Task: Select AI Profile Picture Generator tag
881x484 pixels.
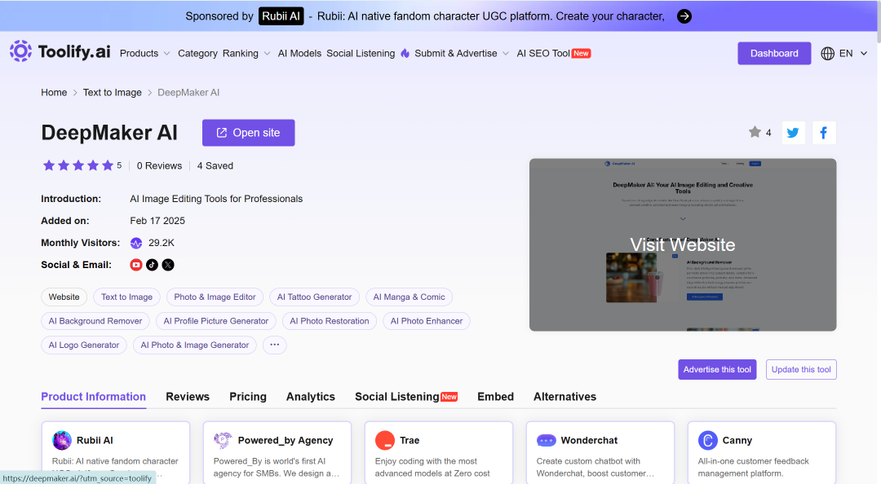Action: click(215, 321)
